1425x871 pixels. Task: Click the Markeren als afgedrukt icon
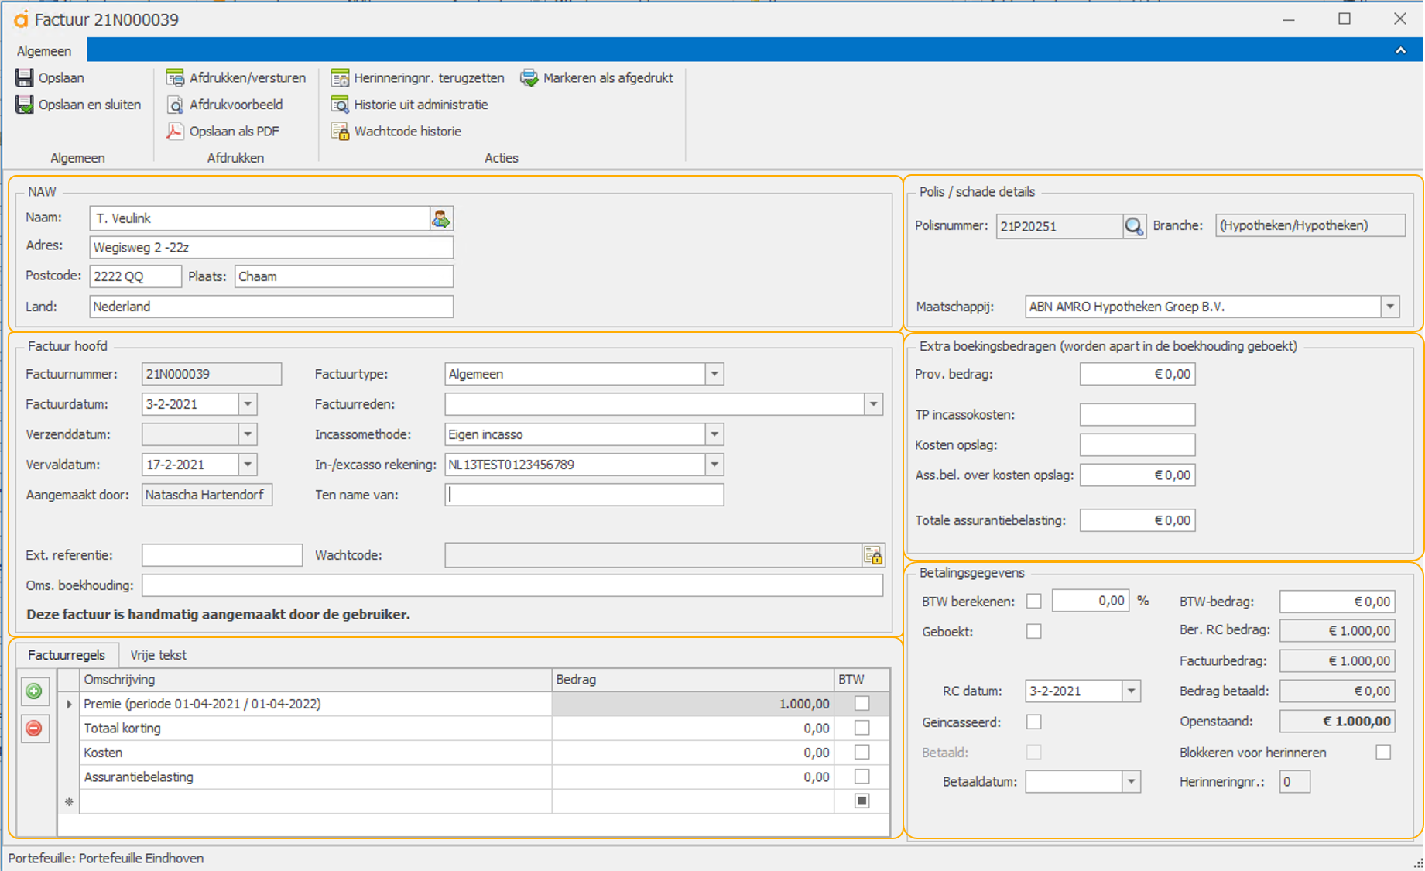529,77
